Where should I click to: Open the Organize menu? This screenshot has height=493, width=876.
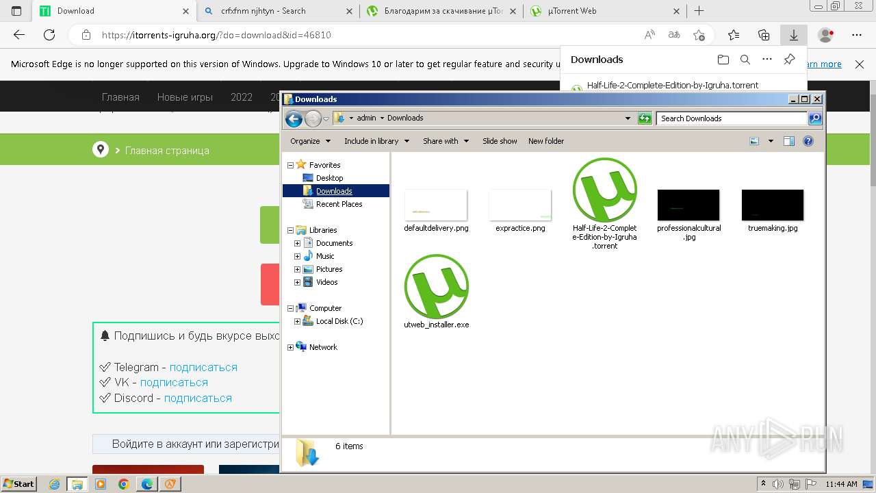pyautogui.click(x=310, y=141)
